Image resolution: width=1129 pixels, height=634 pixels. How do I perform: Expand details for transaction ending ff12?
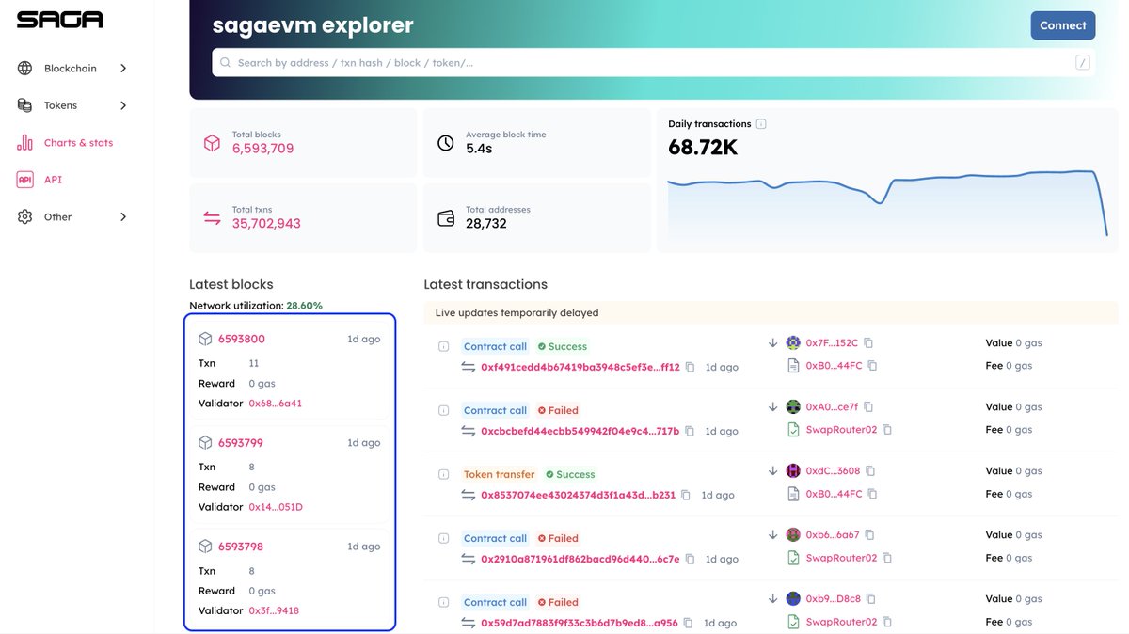pos(443,346)
